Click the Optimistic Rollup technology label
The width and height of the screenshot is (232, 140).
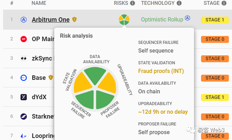pos(162,20)
